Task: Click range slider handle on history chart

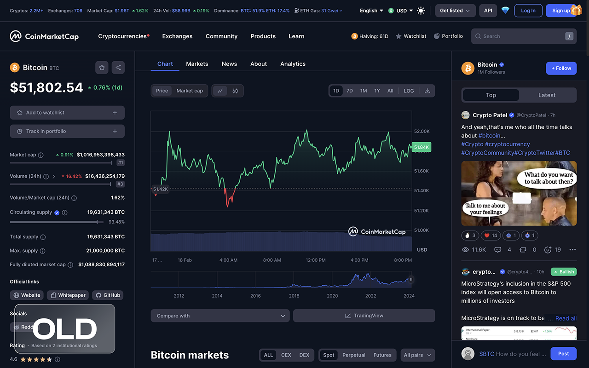Action: point(411,279)
